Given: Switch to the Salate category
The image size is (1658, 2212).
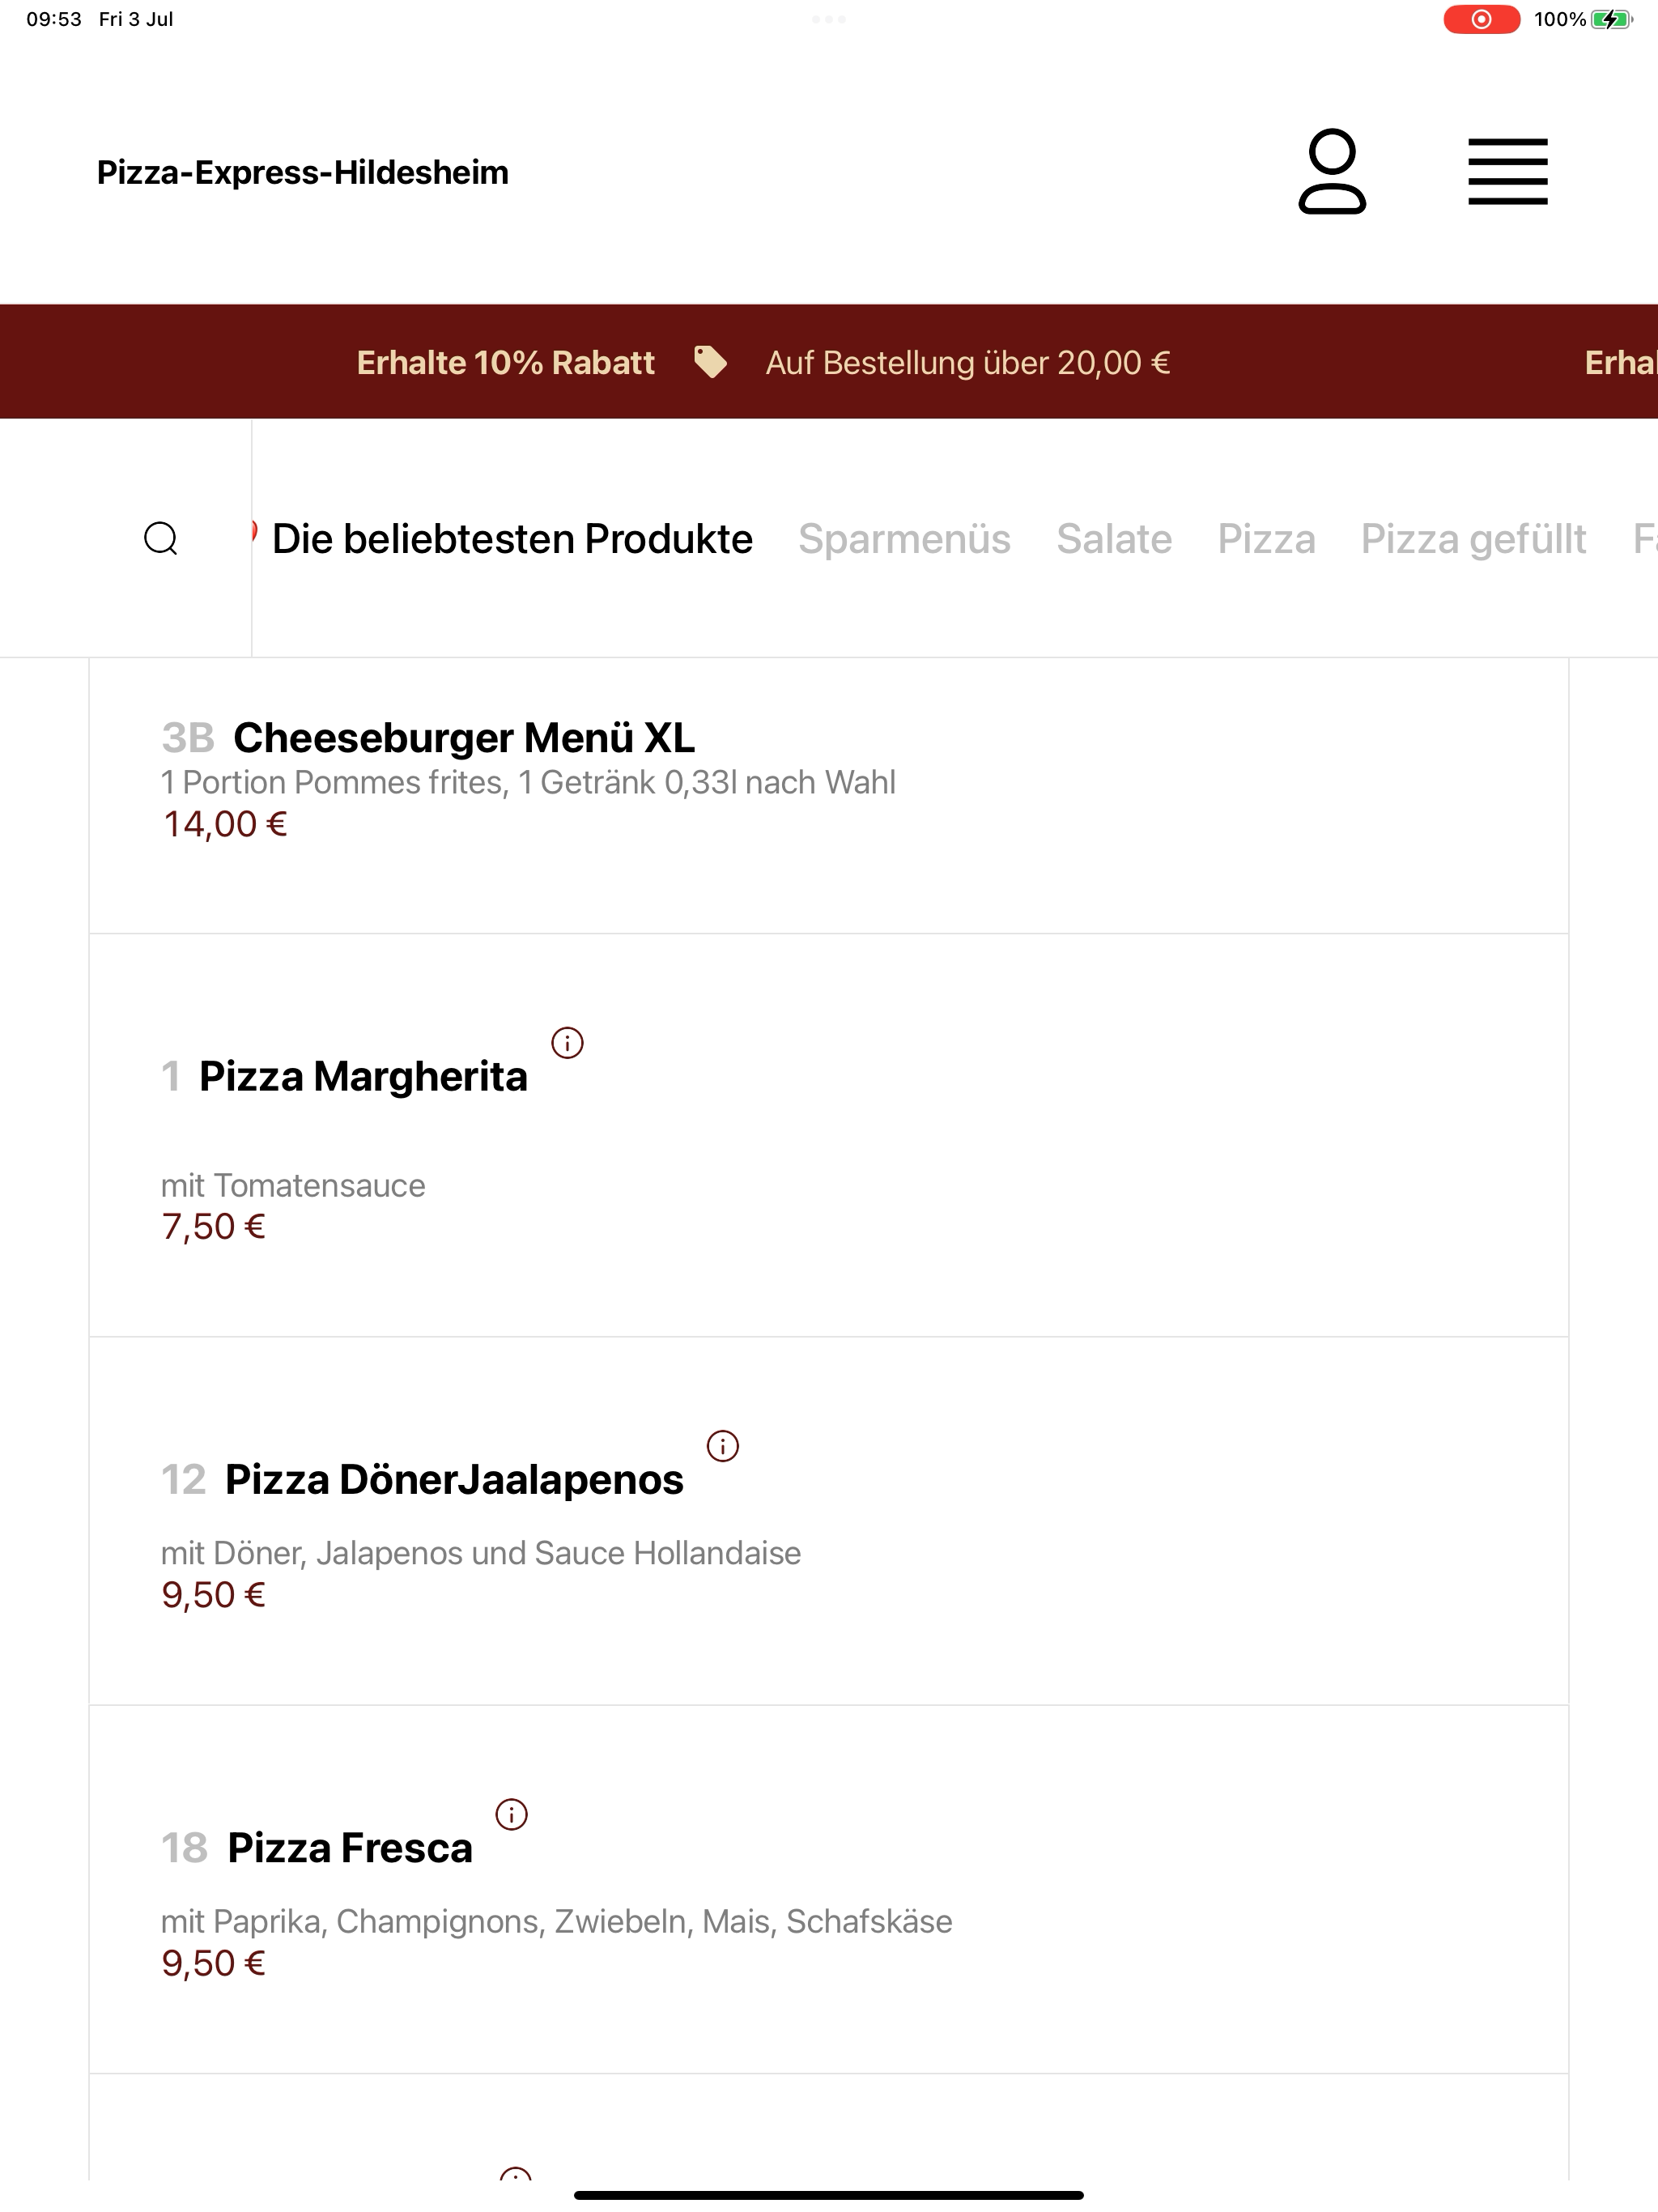Looking at the screenshot, I should pyautogui.click(x=1114, y=539).
